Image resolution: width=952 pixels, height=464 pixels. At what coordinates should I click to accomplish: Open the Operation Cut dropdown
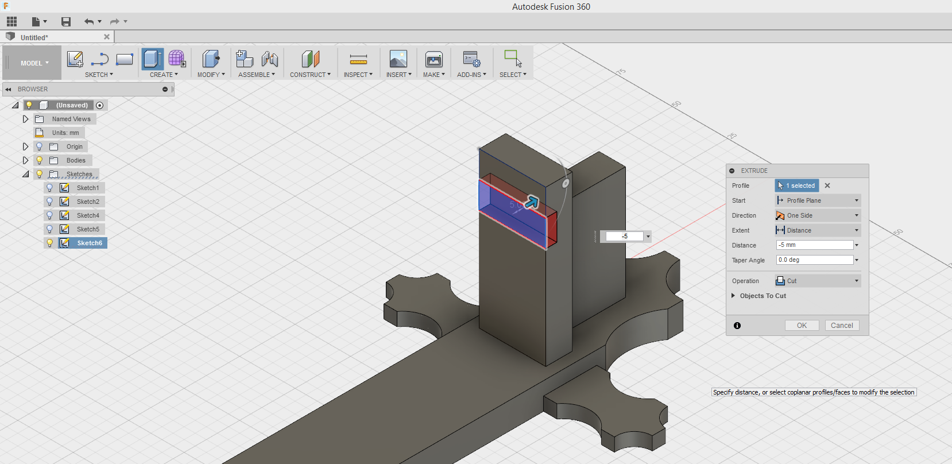click(818, 281)
